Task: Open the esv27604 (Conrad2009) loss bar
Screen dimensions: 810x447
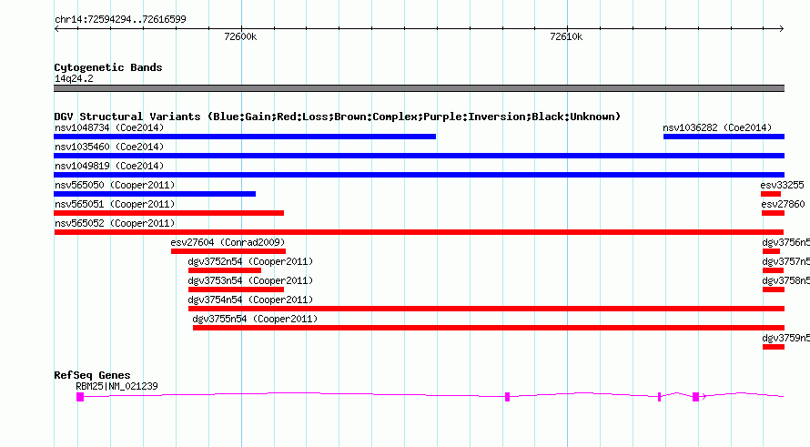Action: pyautogui.click(x=228, y=251)
